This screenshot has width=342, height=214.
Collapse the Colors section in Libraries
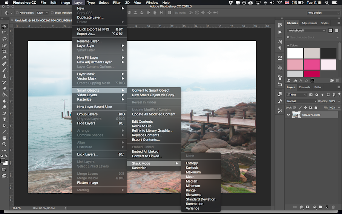(288, 45)
